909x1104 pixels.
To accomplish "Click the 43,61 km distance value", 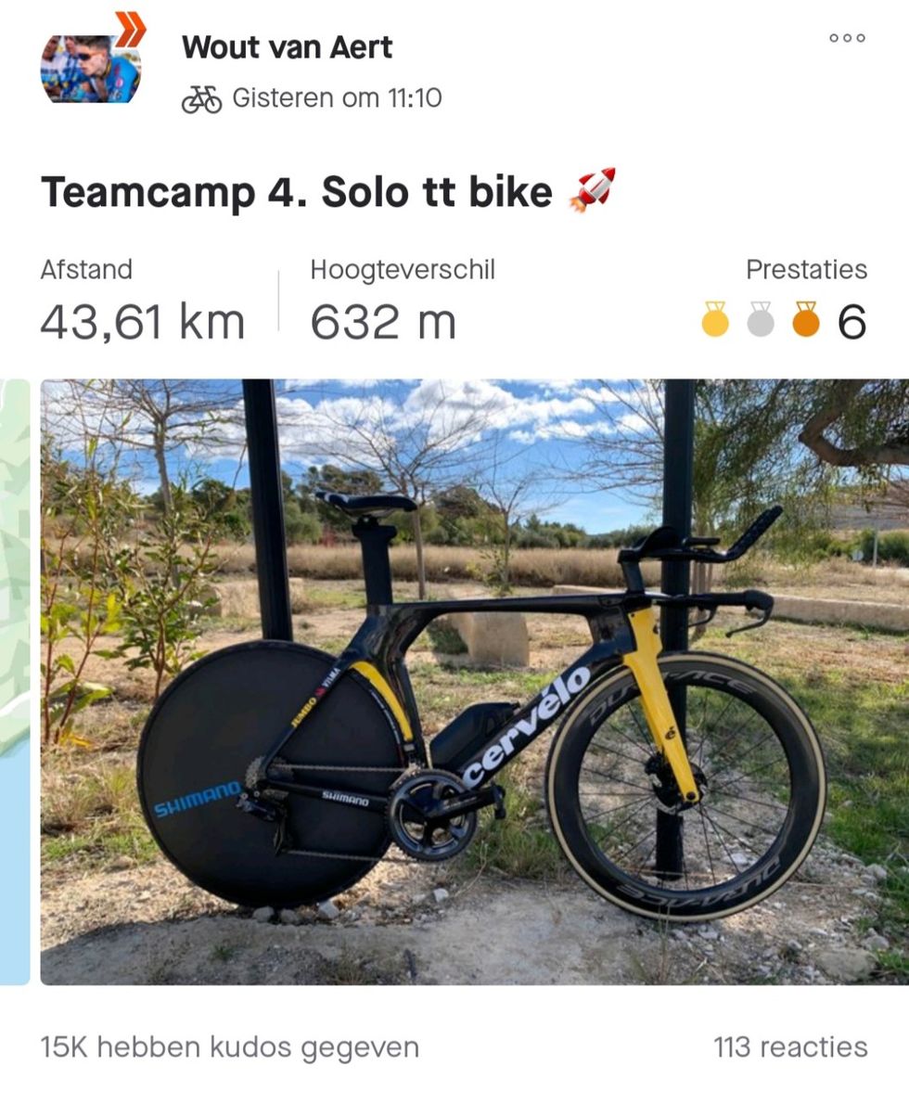I will 142,323.
